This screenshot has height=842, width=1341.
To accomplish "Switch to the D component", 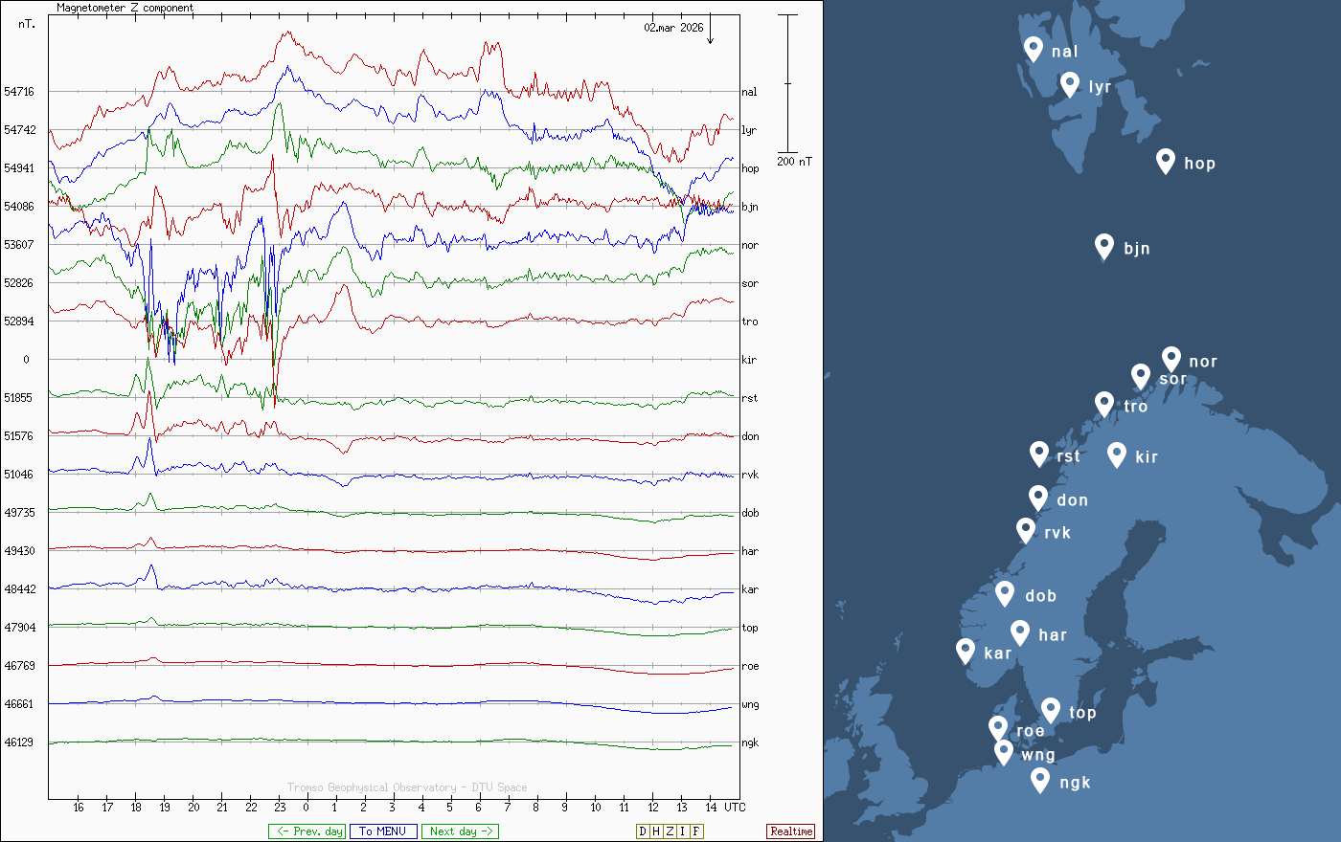I will tap(643, 831).
